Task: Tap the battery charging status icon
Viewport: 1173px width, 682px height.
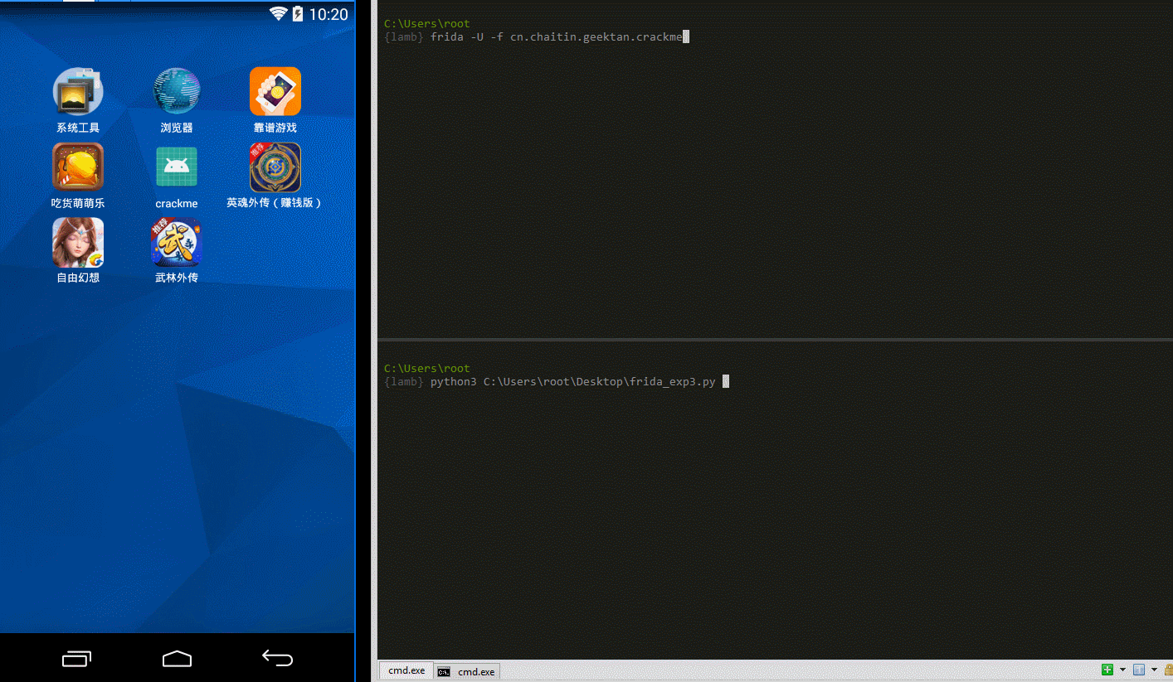Action: point(298,13)
